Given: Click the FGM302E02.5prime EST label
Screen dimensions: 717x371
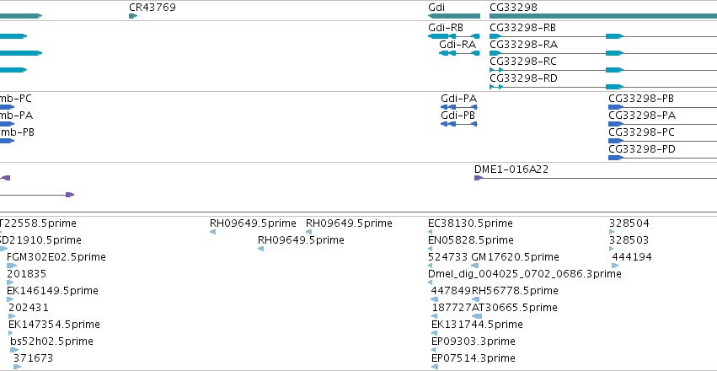Looking at the screenshot, I should 56,257.
